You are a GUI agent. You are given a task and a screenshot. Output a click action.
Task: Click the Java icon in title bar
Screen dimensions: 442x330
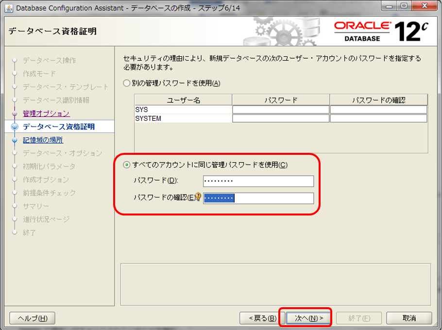(9, 8)
